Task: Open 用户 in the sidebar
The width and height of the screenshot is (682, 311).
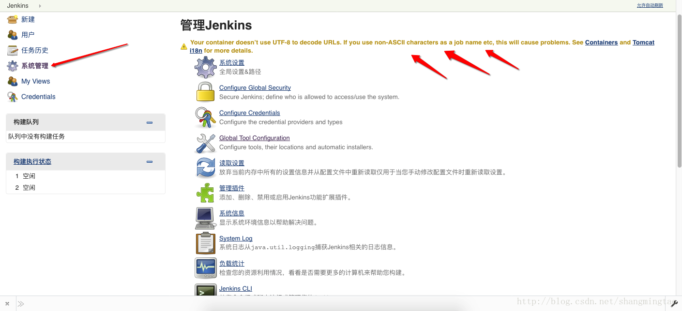Action: 28,35
